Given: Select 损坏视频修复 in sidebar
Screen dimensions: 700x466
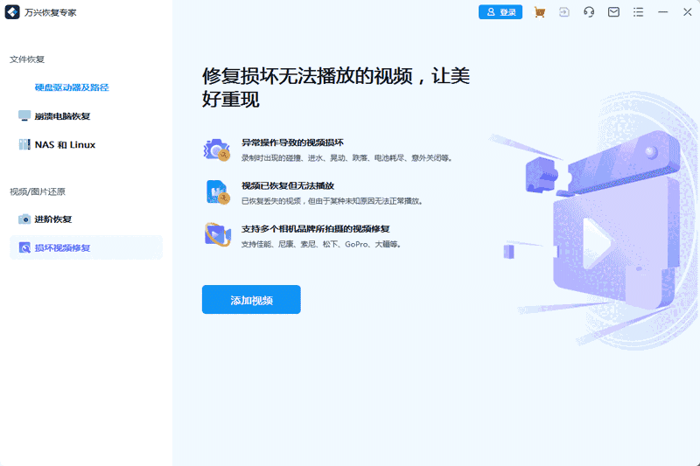Looking at the screenshot, I should pyautogui.click(x=86, y=247).
